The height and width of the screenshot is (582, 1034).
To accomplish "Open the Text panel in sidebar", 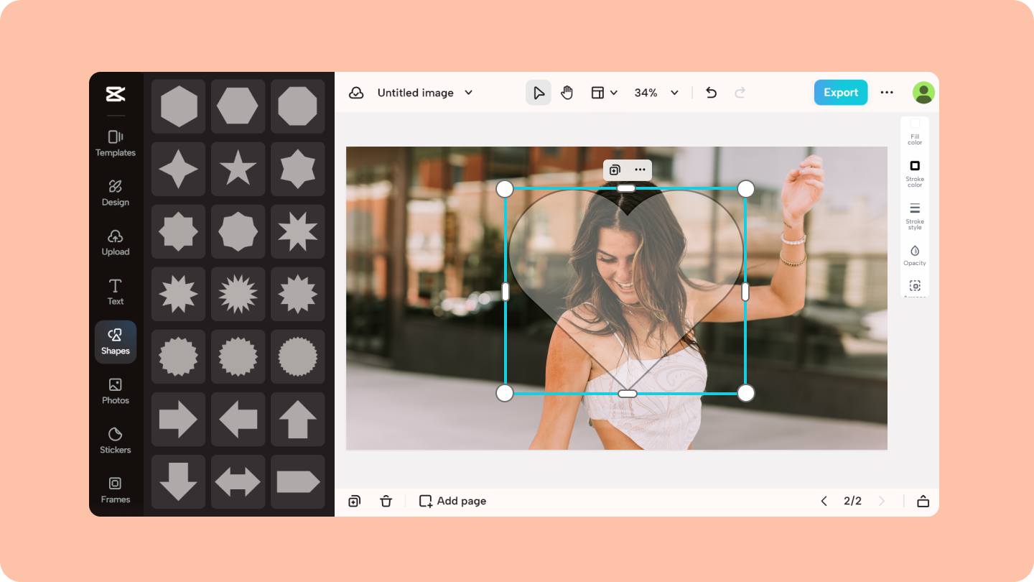I will (x=115, y=292).
